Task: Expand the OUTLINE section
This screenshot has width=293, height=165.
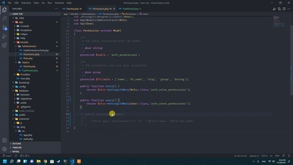Action: point(35,143)
